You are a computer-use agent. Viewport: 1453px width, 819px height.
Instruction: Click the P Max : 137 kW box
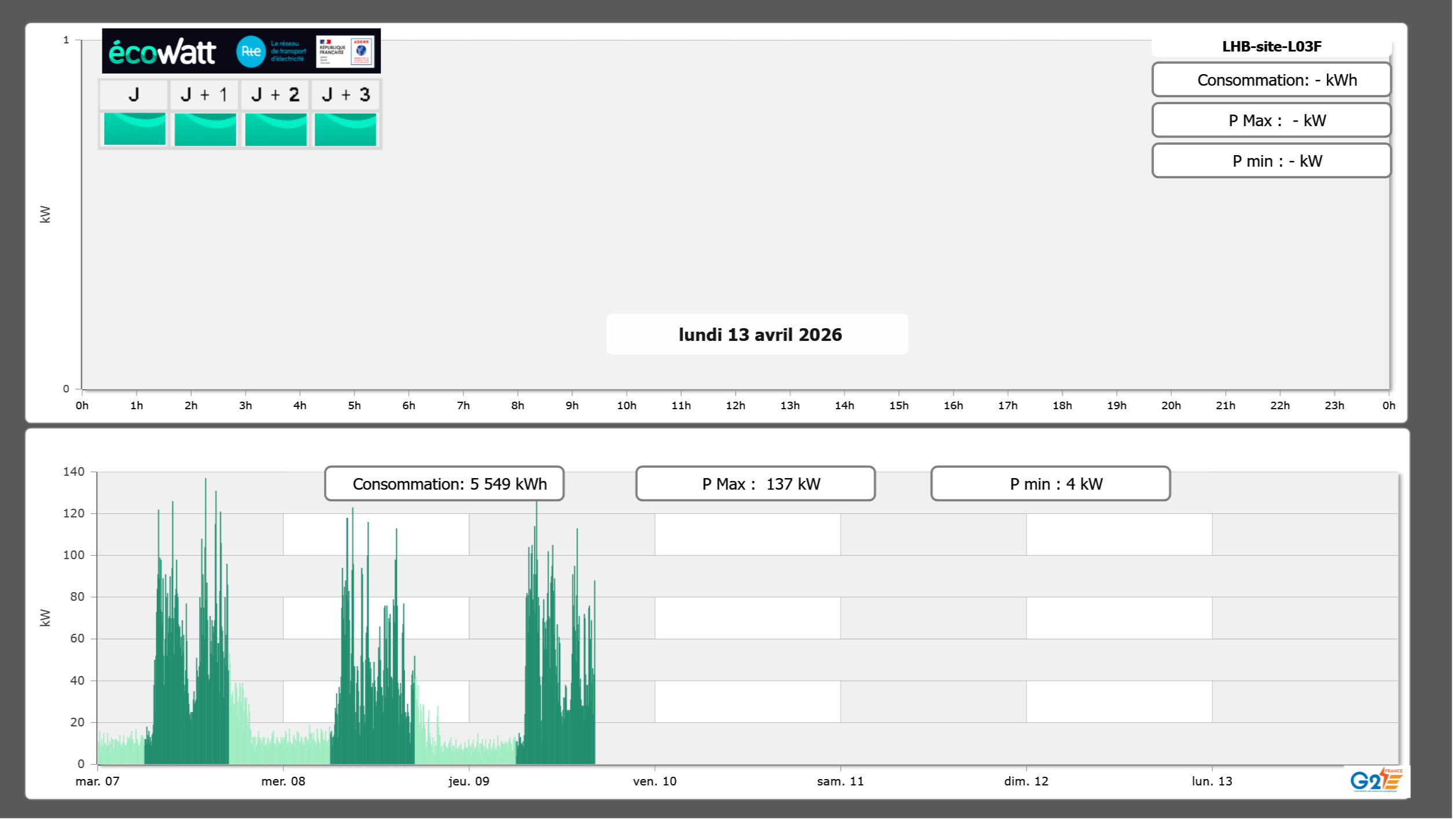click(x=755, y=484)
